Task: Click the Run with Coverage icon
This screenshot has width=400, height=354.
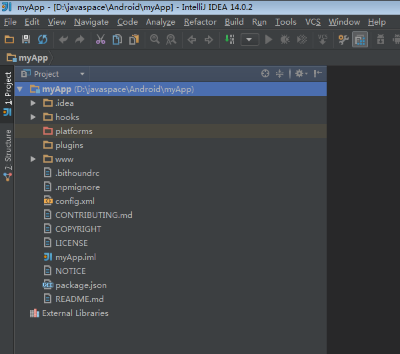Action: tap(302, 39)
